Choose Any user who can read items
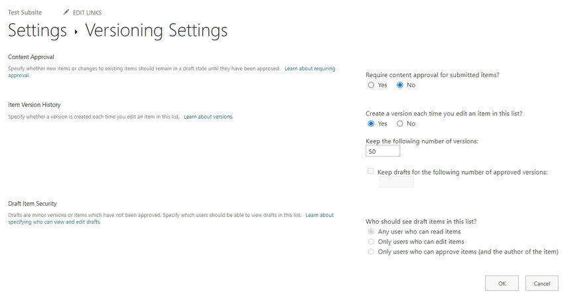Screen dimensions: 564x296 [371, 231]
